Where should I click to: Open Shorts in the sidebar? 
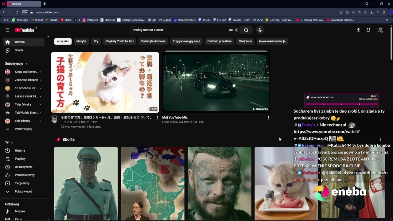(x=23, y=50)
